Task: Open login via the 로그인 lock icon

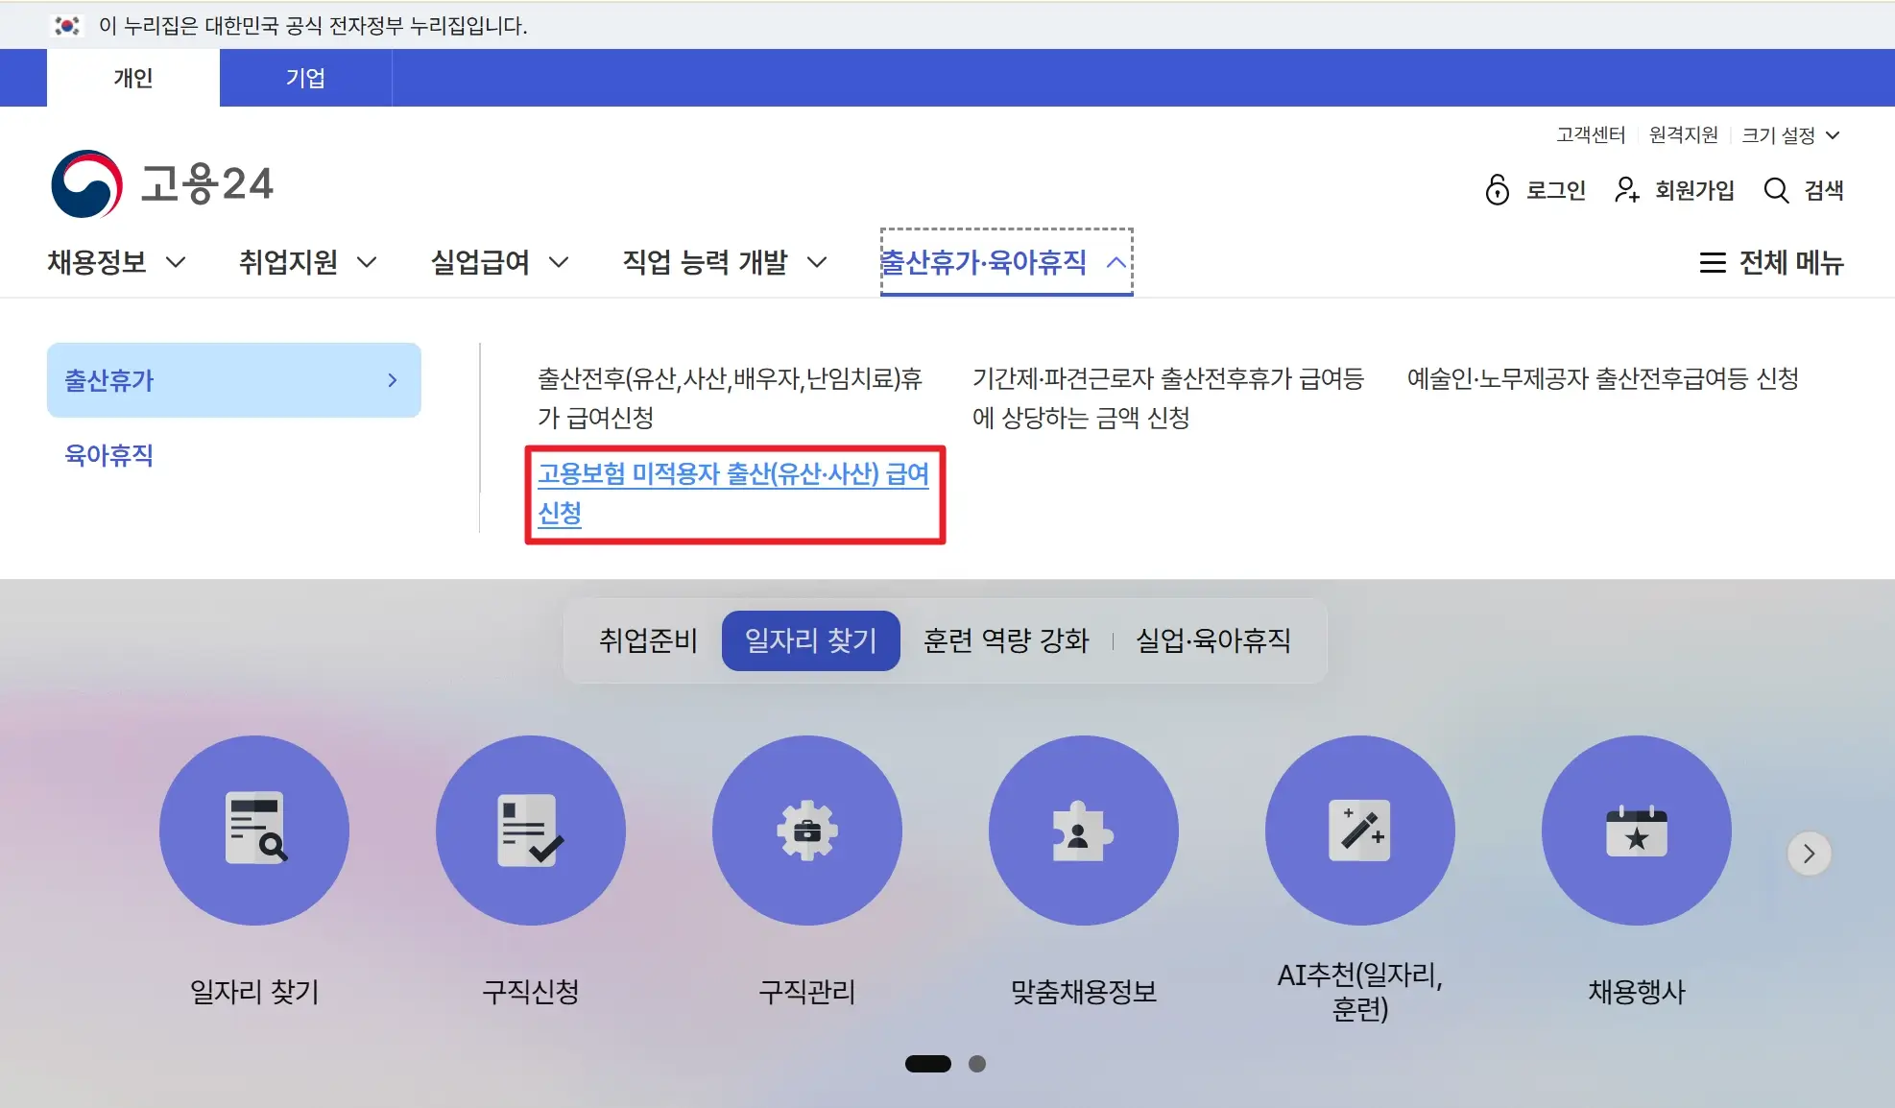Action: (x=1499, y=190)
